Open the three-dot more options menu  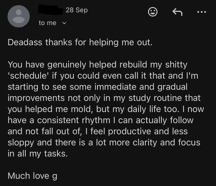202,12
